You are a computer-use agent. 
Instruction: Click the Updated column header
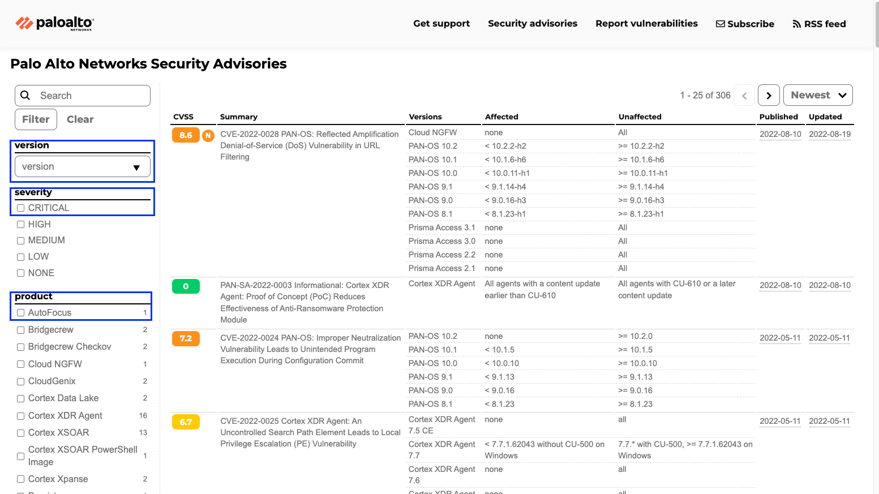(x=825, y=117)
